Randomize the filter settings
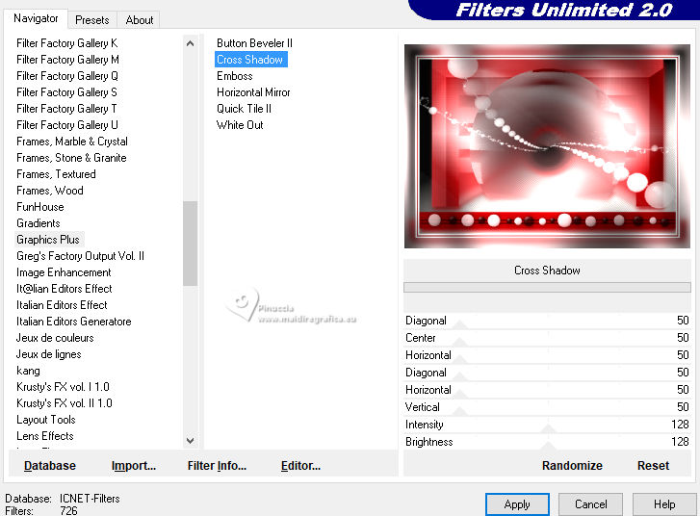 coord(572,466)
